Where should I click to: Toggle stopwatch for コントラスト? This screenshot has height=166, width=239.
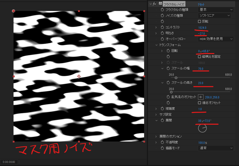[162, 27]
